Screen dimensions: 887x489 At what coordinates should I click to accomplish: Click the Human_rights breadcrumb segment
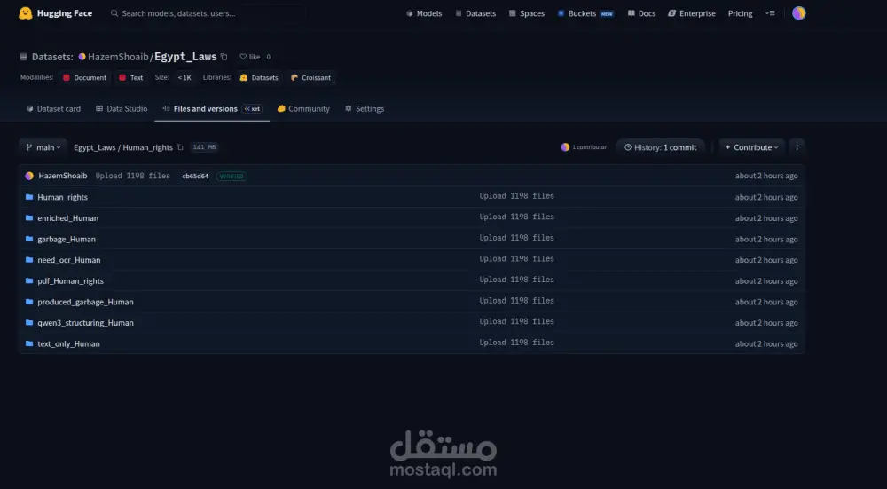[x=147, y=147]
